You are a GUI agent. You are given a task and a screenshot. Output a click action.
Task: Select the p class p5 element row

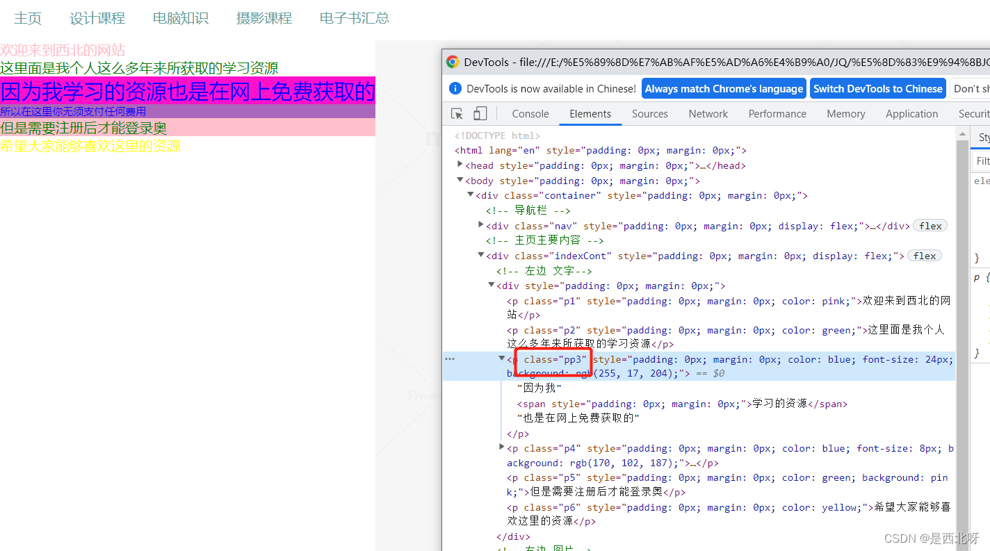click(727, 485)
